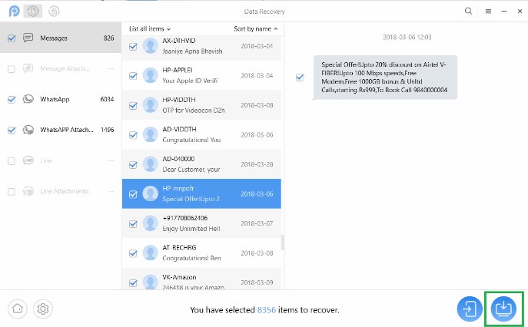Click the Special Offer message bubble
The width and height of the screenshot is (528, 327).
(x=385, y=78)
